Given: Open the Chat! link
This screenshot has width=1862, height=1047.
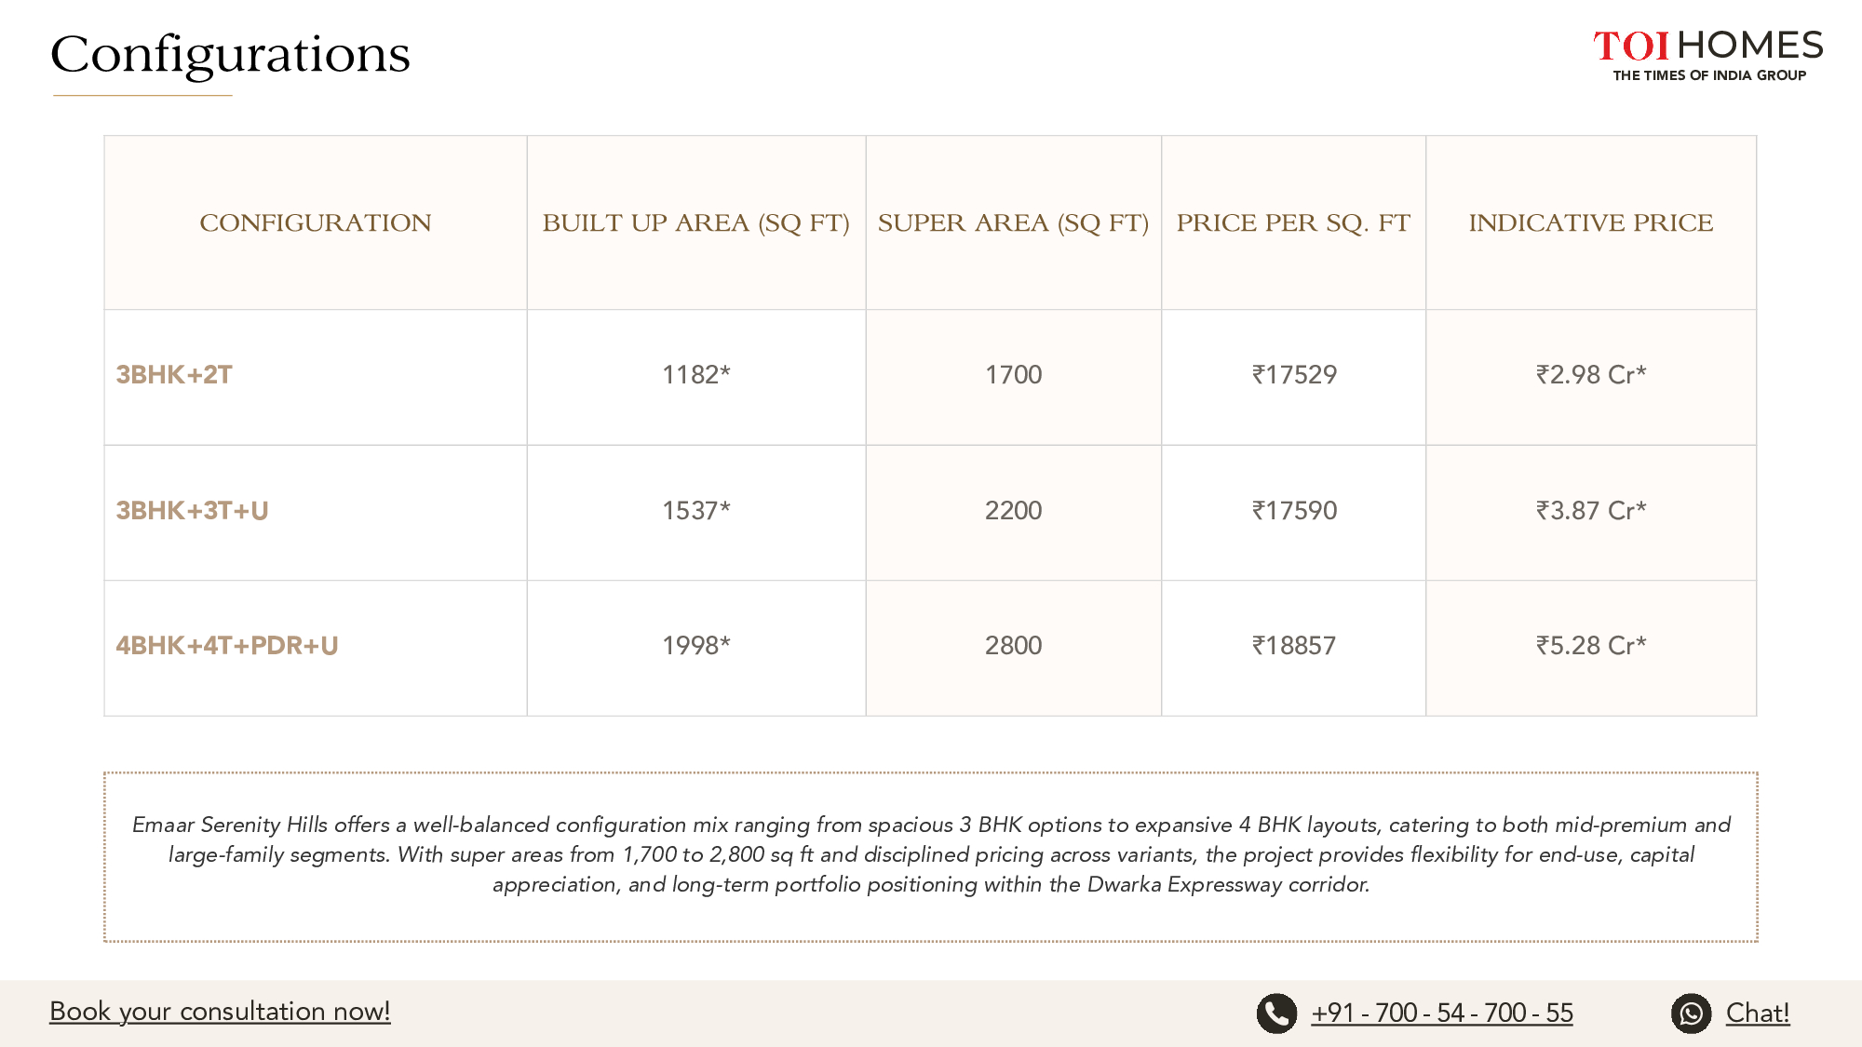Looking at the screenshot, I should coord(1757,1013).
